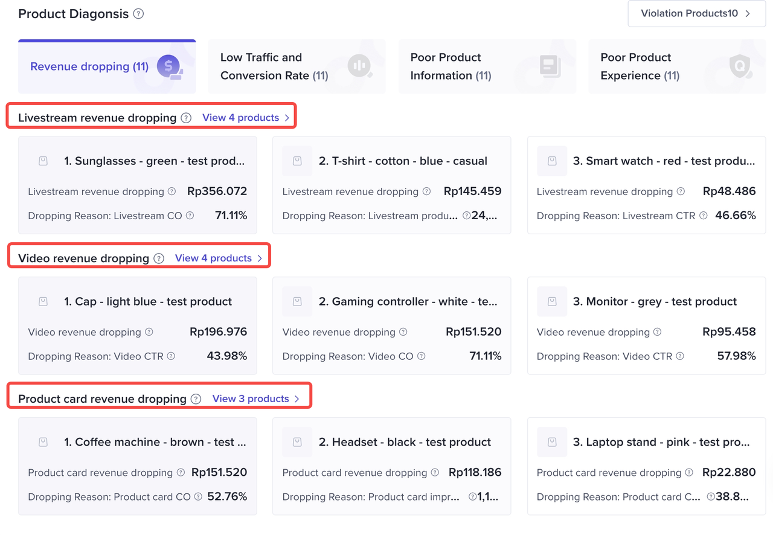This screenshot has width=773, height=535.
Task: Click info icon beside Livestream CO dropping reason
Action: point(190,216)
